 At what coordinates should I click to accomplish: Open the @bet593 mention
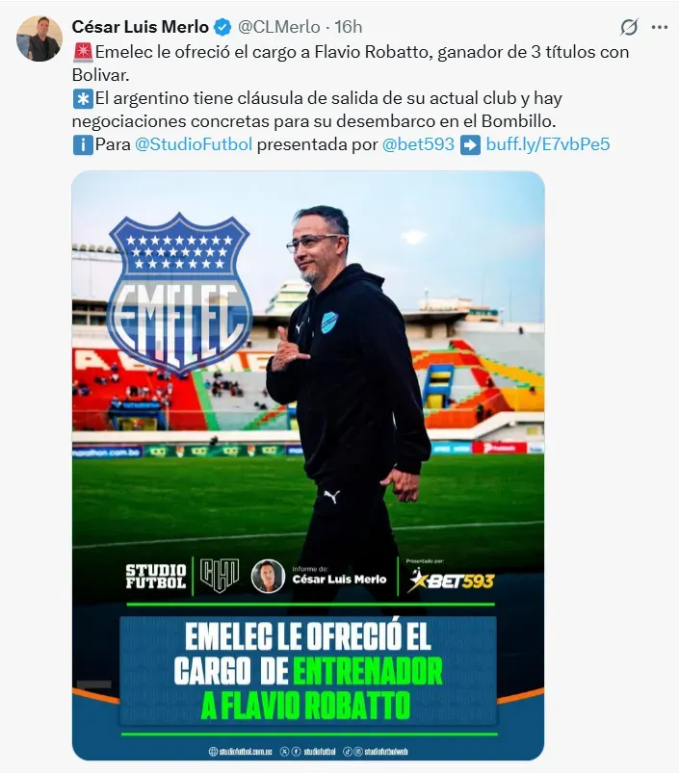pyautogui.click(x=418, y=144)
